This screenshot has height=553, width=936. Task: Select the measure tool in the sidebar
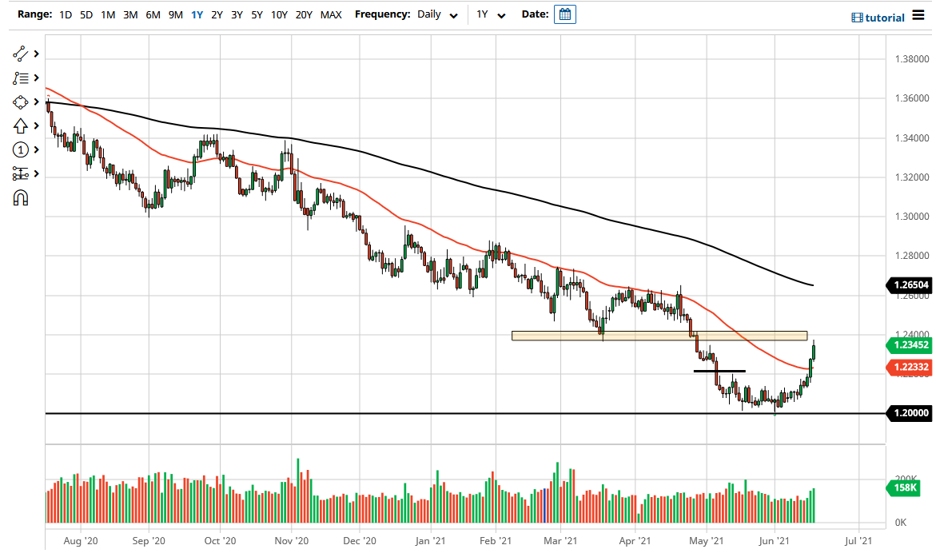pos(19,173)
